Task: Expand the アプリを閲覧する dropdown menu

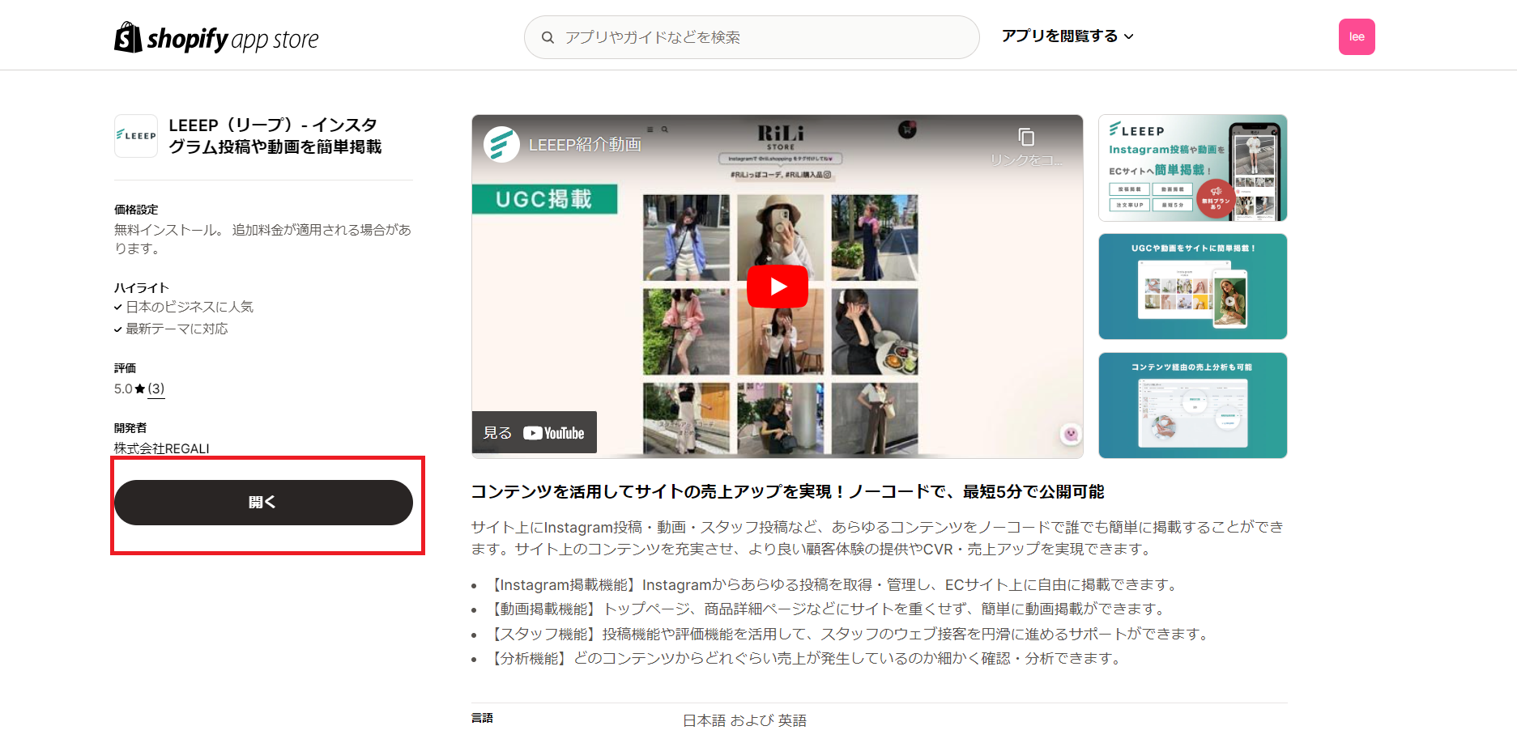Action: (1067, 36)
